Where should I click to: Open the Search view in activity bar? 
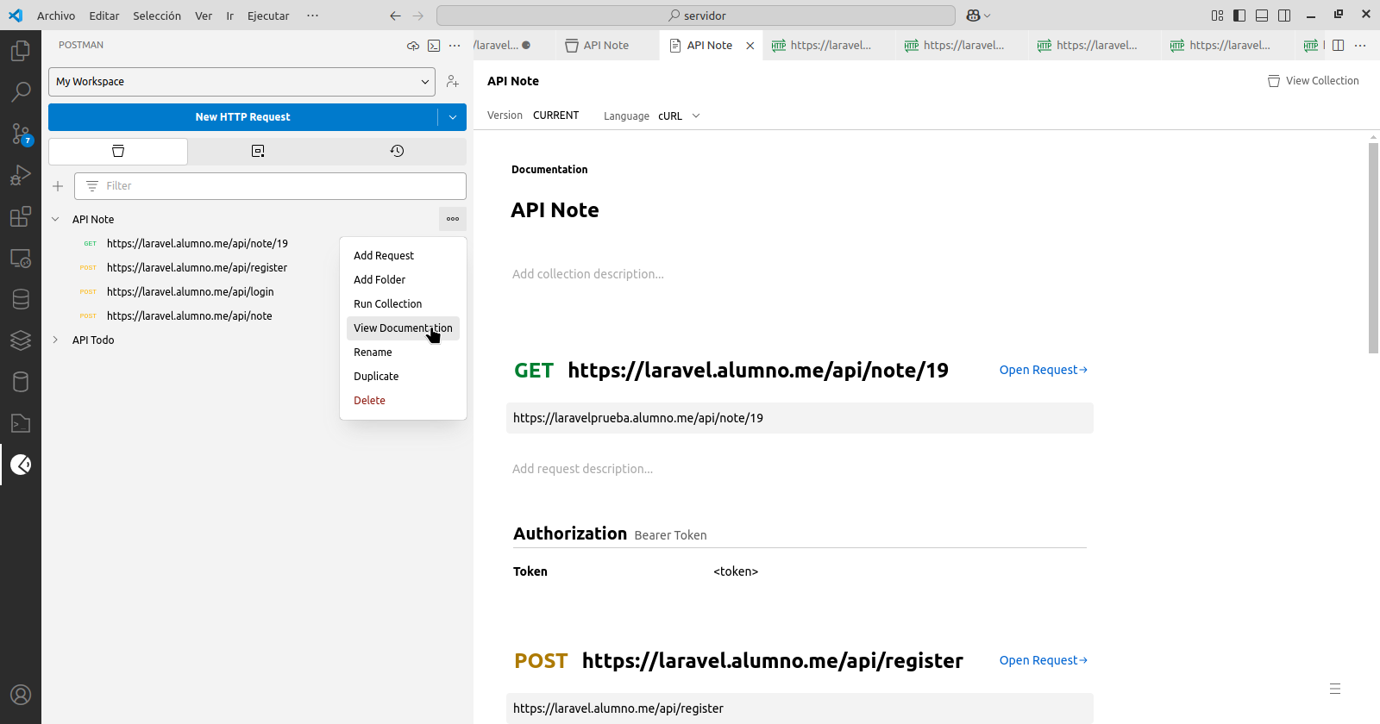[x=21, y=91]
